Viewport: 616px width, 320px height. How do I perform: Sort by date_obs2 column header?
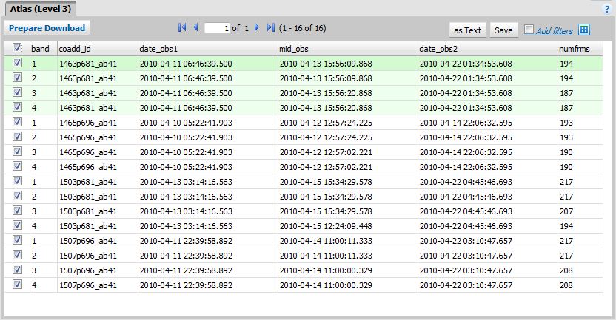[488, 49]
